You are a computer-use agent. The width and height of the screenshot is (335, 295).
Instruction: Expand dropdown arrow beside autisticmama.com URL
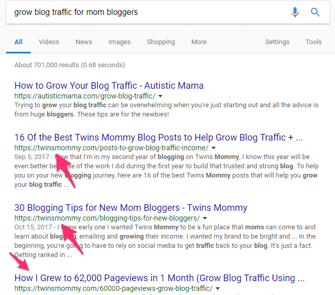coord(160,96)
